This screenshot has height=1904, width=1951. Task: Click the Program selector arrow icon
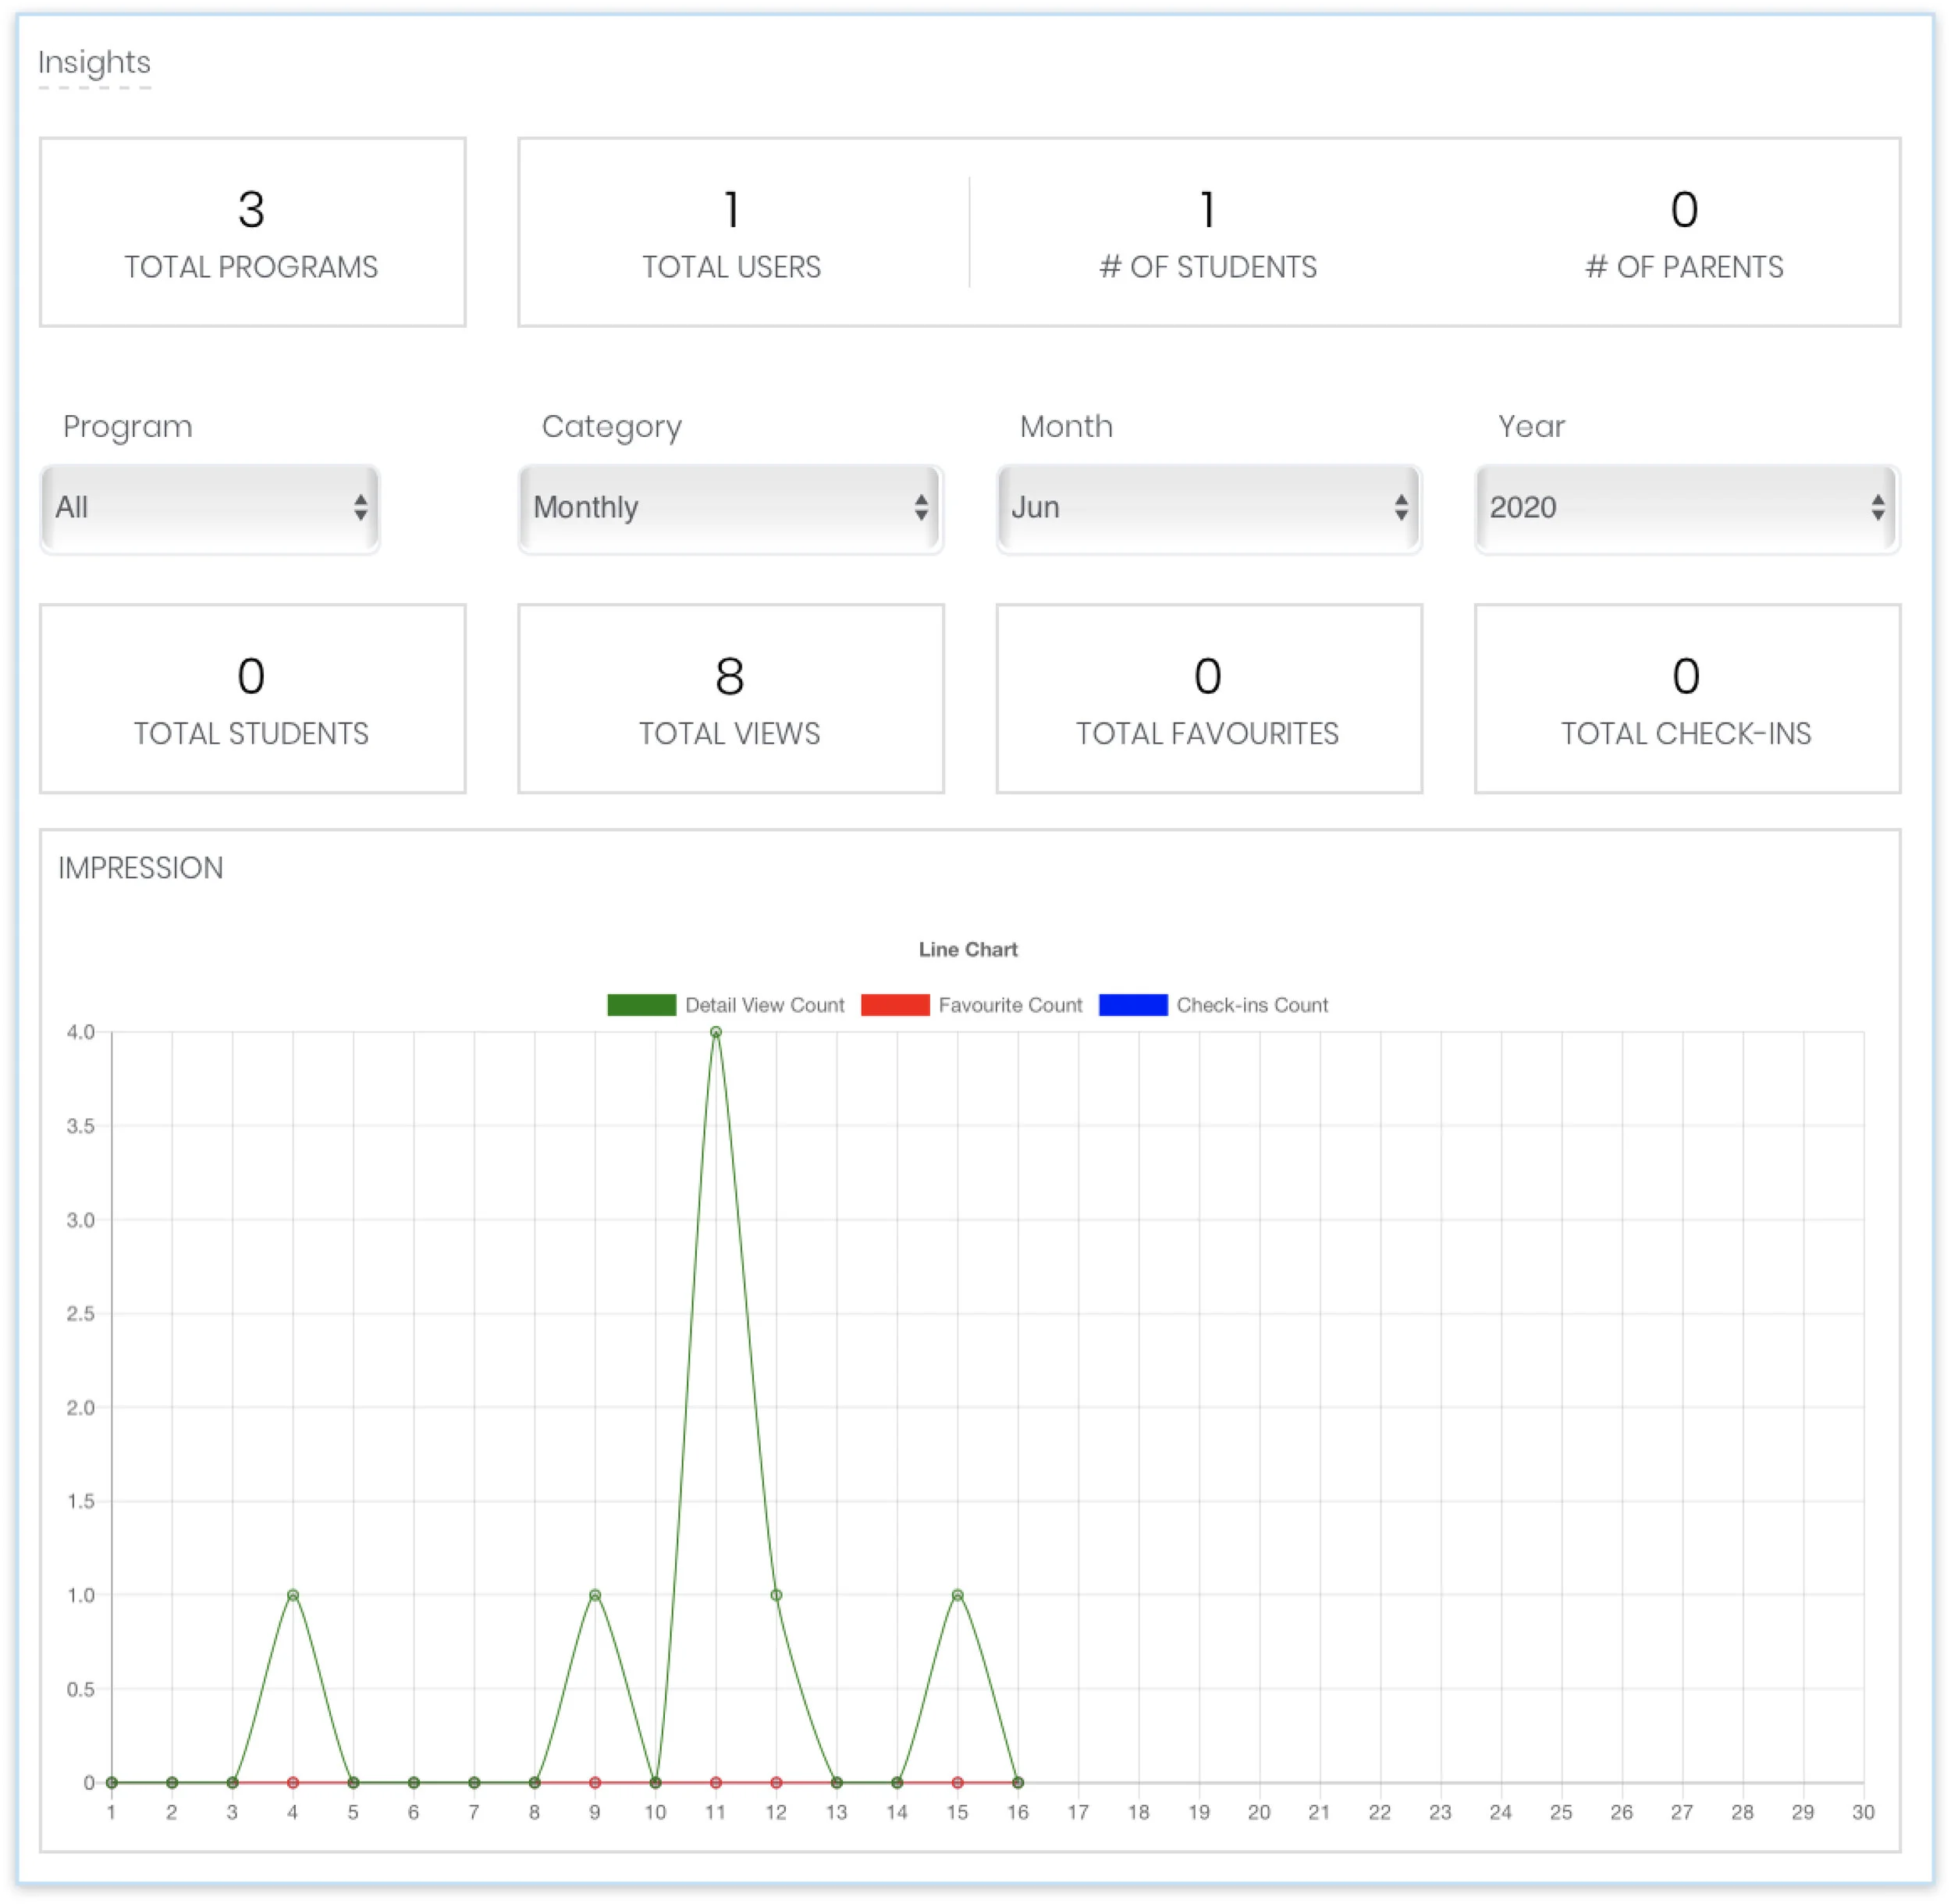point(363,509)
